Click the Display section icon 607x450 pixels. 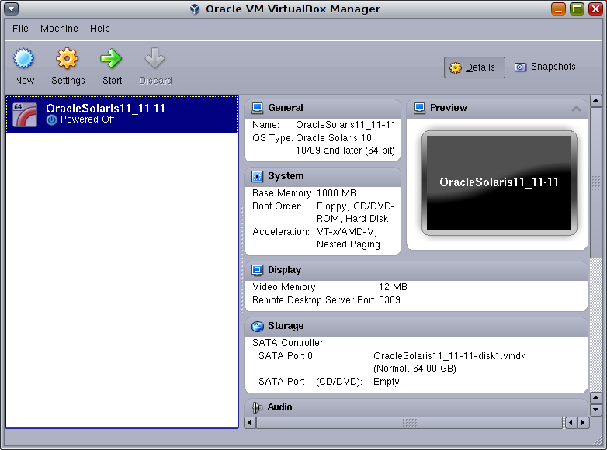257,270
